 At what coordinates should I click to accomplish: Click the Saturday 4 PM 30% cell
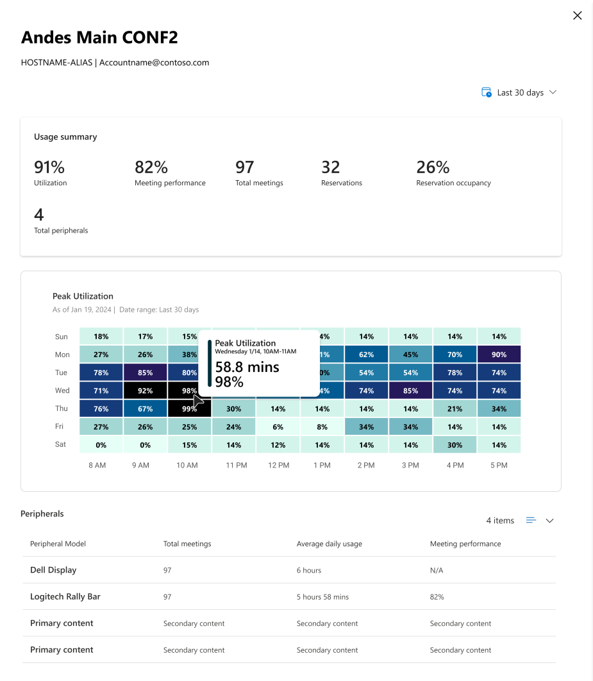pos(455,445)
